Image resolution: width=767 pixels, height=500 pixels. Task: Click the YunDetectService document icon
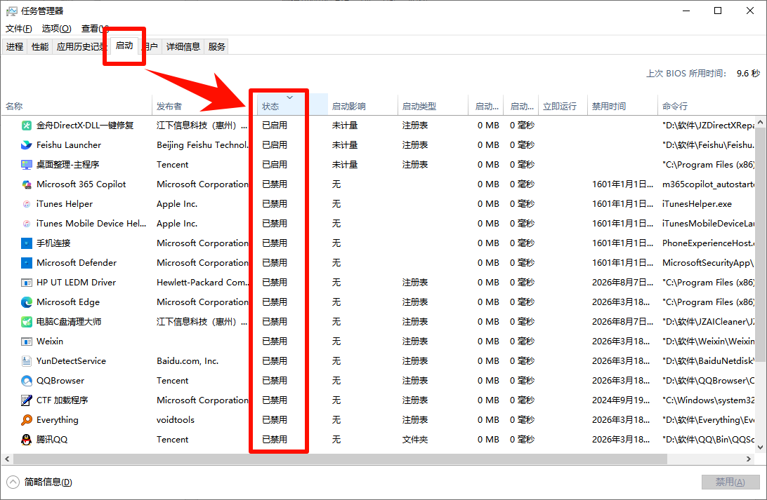(x=27, y=361)
